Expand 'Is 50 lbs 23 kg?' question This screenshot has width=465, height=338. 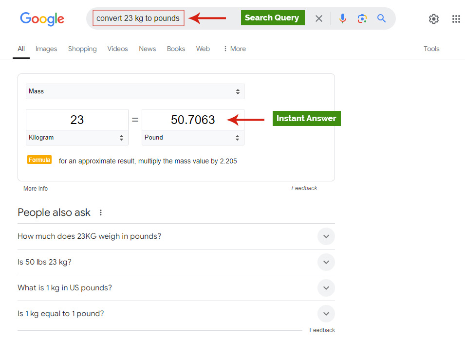click(x=326, y=262)
